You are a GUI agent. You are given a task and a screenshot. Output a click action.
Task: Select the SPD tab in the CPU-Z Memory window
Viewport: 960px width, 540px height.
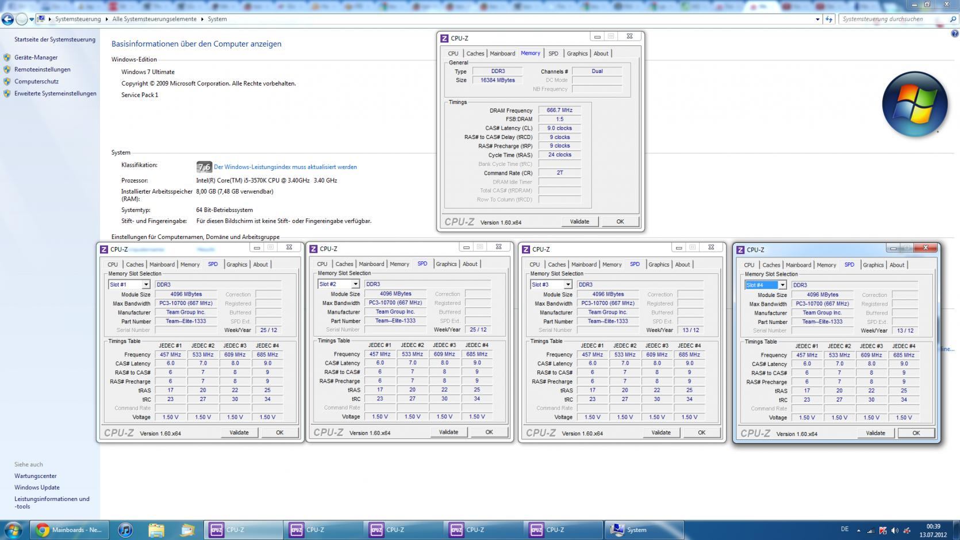[x=553, y=53]
